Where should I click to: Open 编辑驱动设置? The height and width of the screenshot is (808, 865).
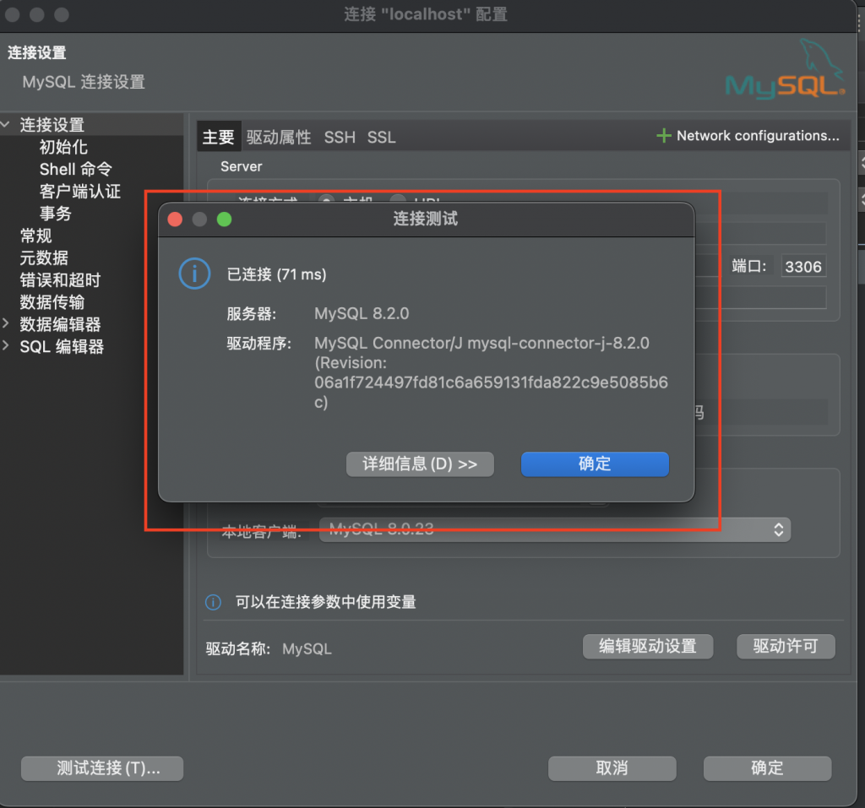click(648, 647)
